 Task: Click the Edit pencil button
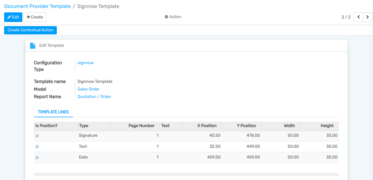13,17
